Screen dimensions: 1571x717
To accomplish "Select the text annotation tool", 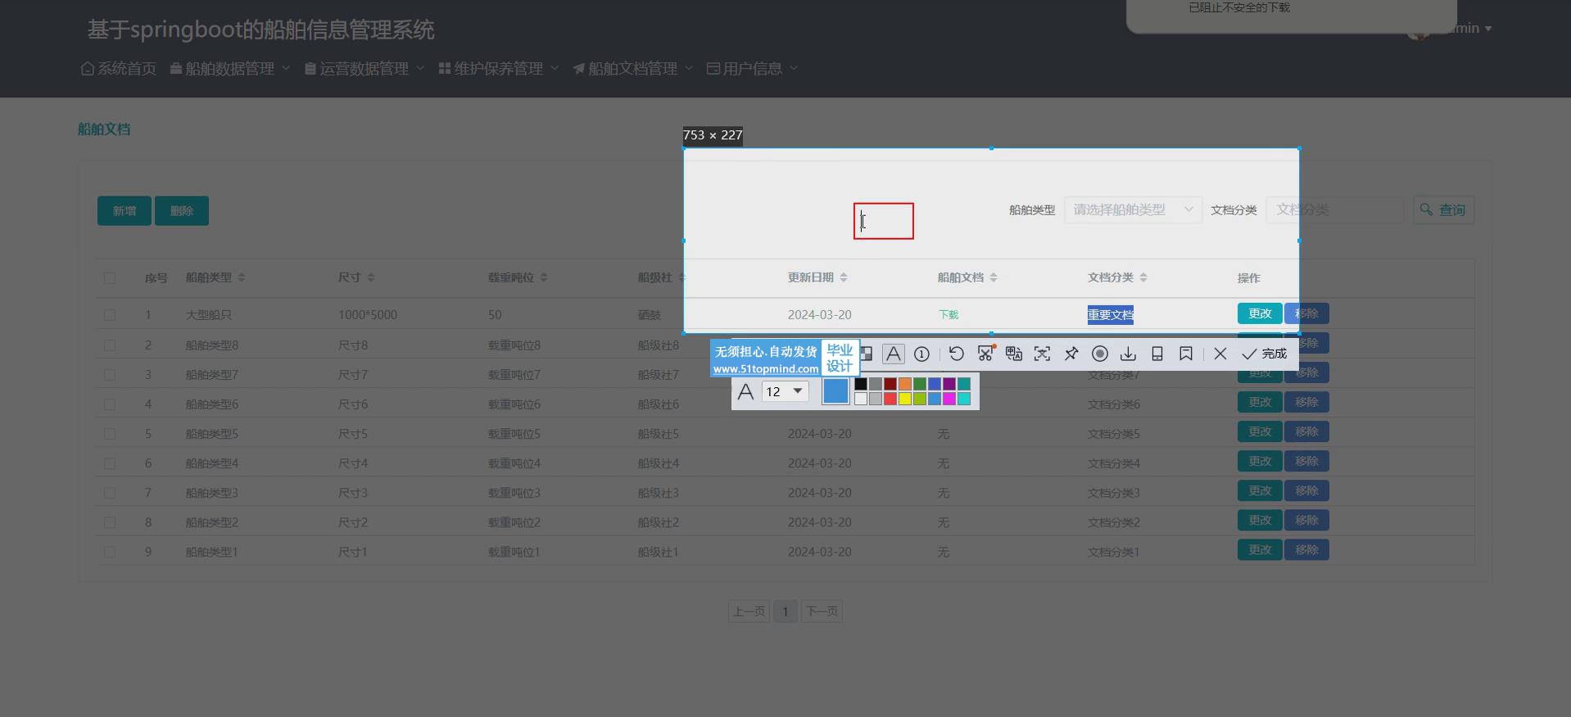I will (894, 354).
